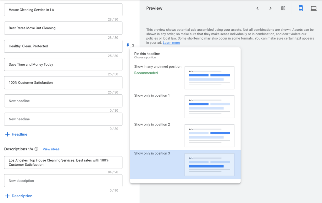The image size is (322, 203).
Task: Switch preview to desktop laptop view
Action: click(314, 8)
